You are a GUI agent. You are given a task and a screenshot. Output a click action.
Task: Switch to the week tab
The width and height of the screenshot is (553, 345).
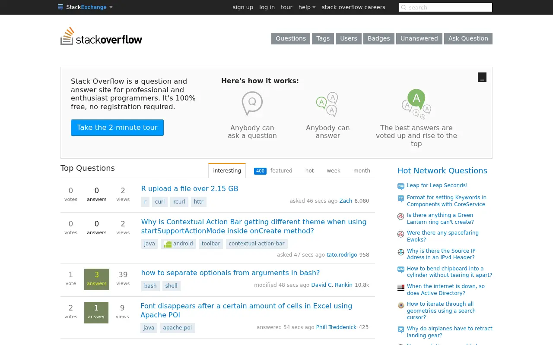334,170
